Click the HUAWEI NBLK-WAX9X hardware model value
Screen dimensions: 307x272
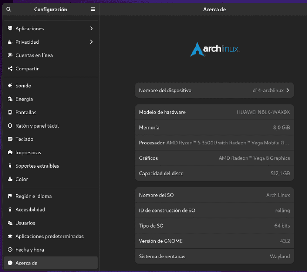click(x=263, y=112)
